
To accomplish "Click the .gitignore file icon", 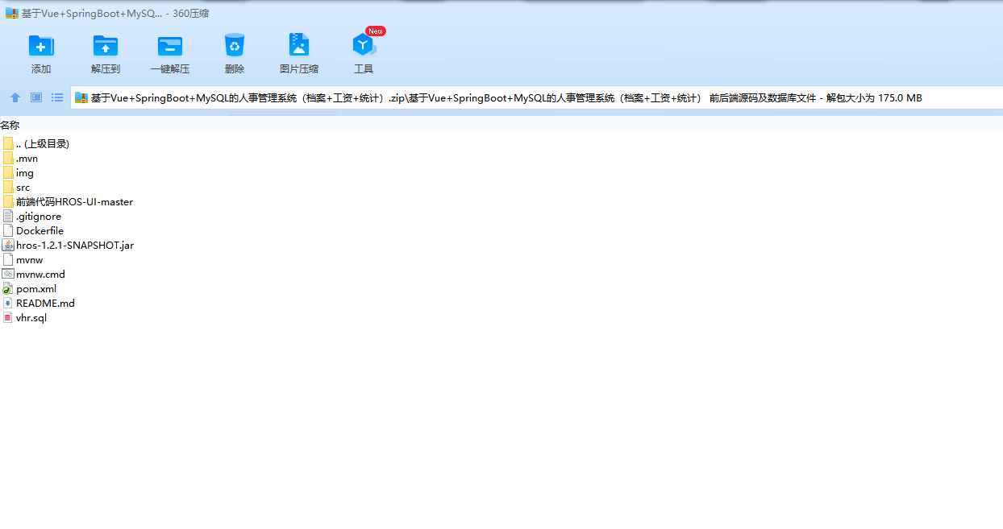I will tap(8, 216).
